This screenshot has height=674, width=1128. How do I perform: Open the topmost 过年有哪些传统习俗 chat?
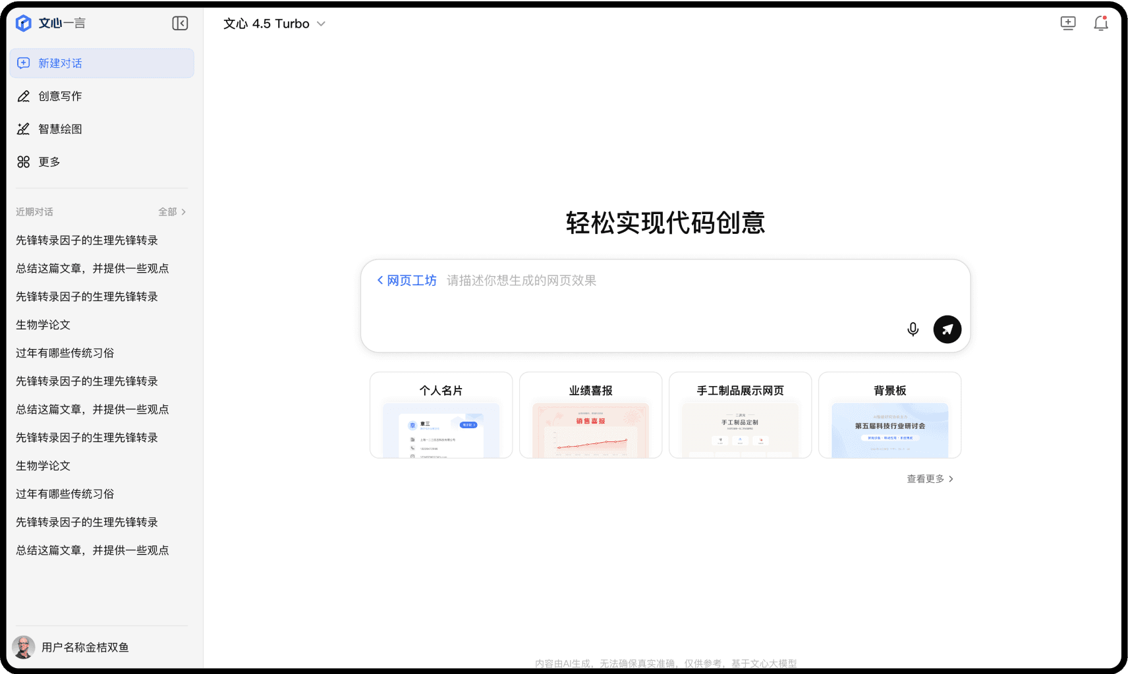tap(65, 353)
